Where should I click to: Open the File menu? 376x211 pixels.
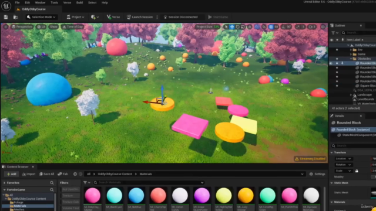[17, 2]
